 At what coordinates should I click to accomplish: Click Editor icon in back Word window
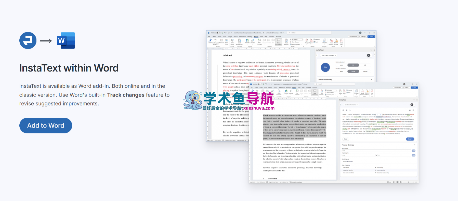(210, 41)
